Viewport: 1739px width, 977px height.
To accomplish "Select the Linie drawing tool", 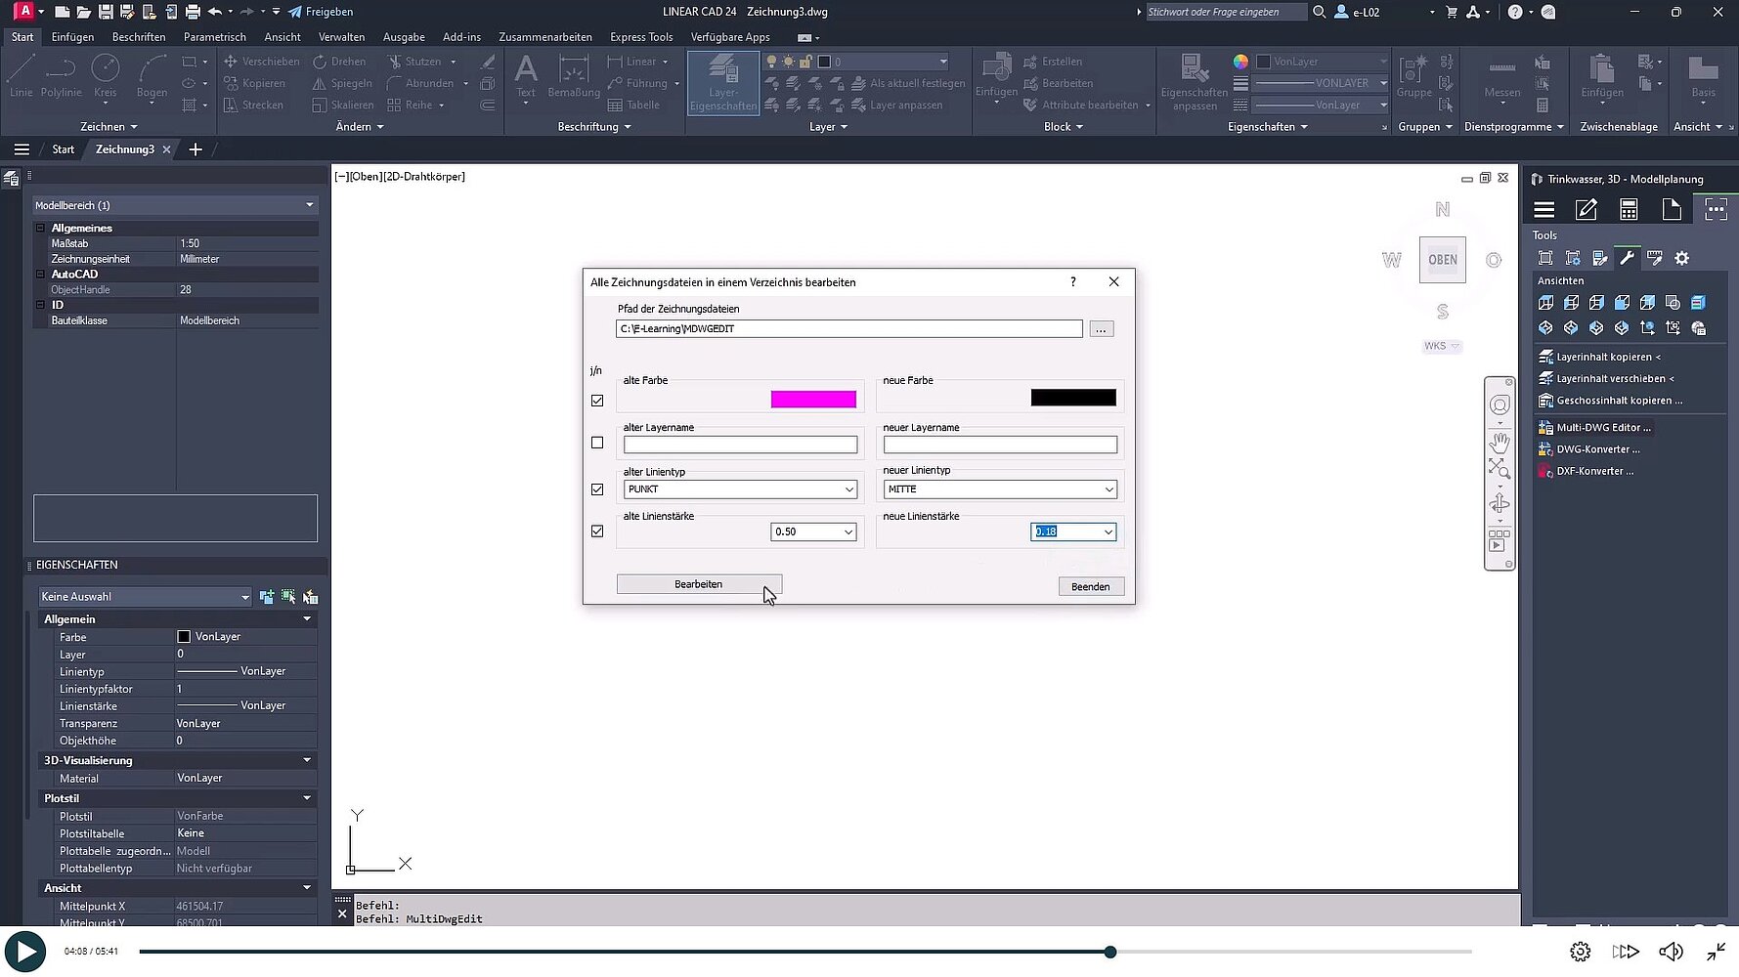I will tap(21, 76).
